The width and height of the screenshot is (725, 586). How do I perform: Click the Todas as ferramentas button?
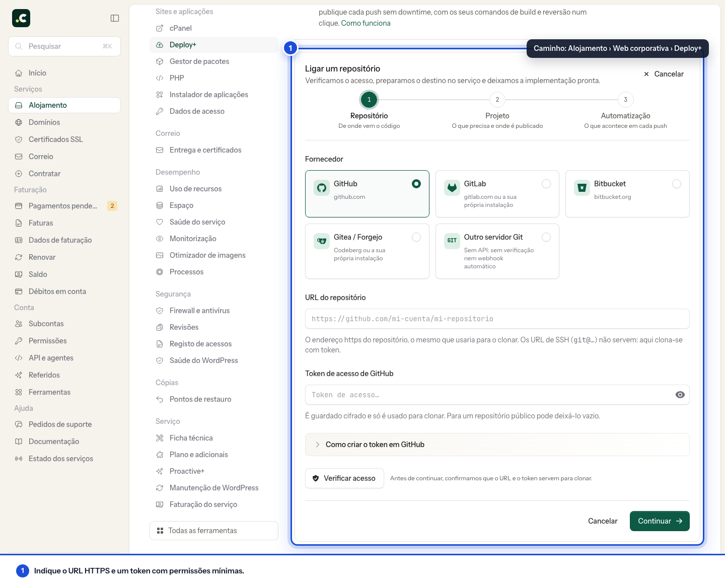[214, 531]
